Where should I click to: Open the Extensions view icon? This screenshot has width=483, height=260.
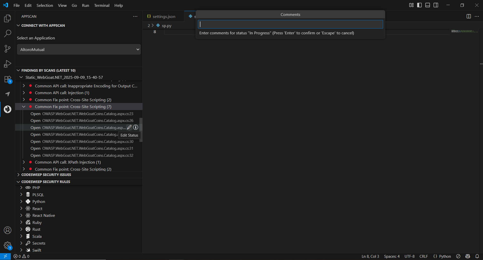click(x=8, y=79)
